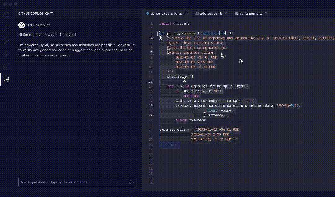This screenshot has height=197, width=335.
Task: Click the GitHub Copilot avatar icon
Action: [21, 25]
